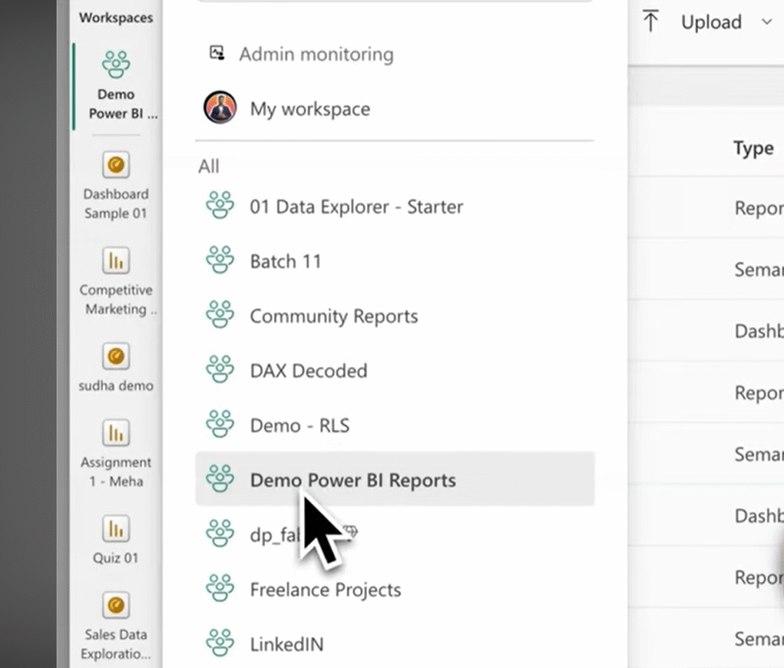Select the 01 Data Explorer - Starter workspace
The height and width of the screenshot is (668, 784).
click(x=356, y=207)
